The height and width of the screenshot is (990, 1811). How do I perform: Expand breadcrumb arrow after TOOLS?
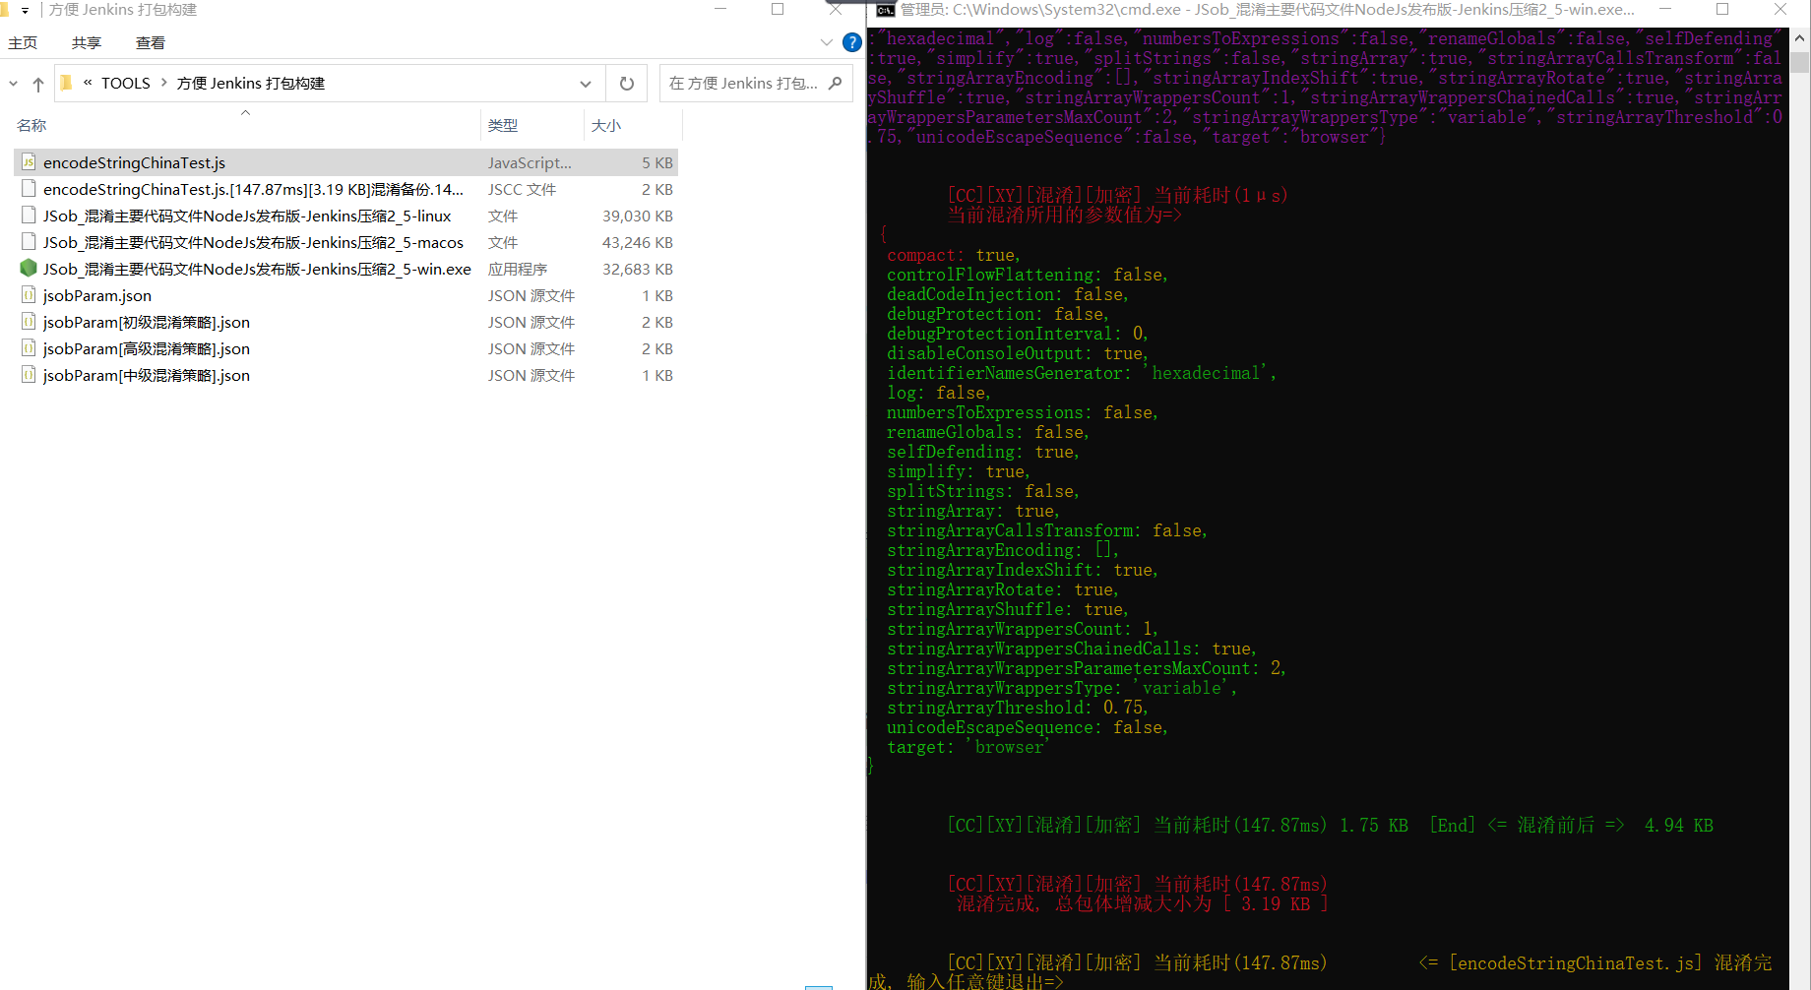(x=163, y=83)
